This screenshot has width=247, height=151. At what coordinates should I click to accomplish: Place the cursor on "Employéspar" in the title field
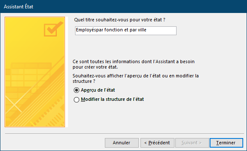[x=90, y=30]
